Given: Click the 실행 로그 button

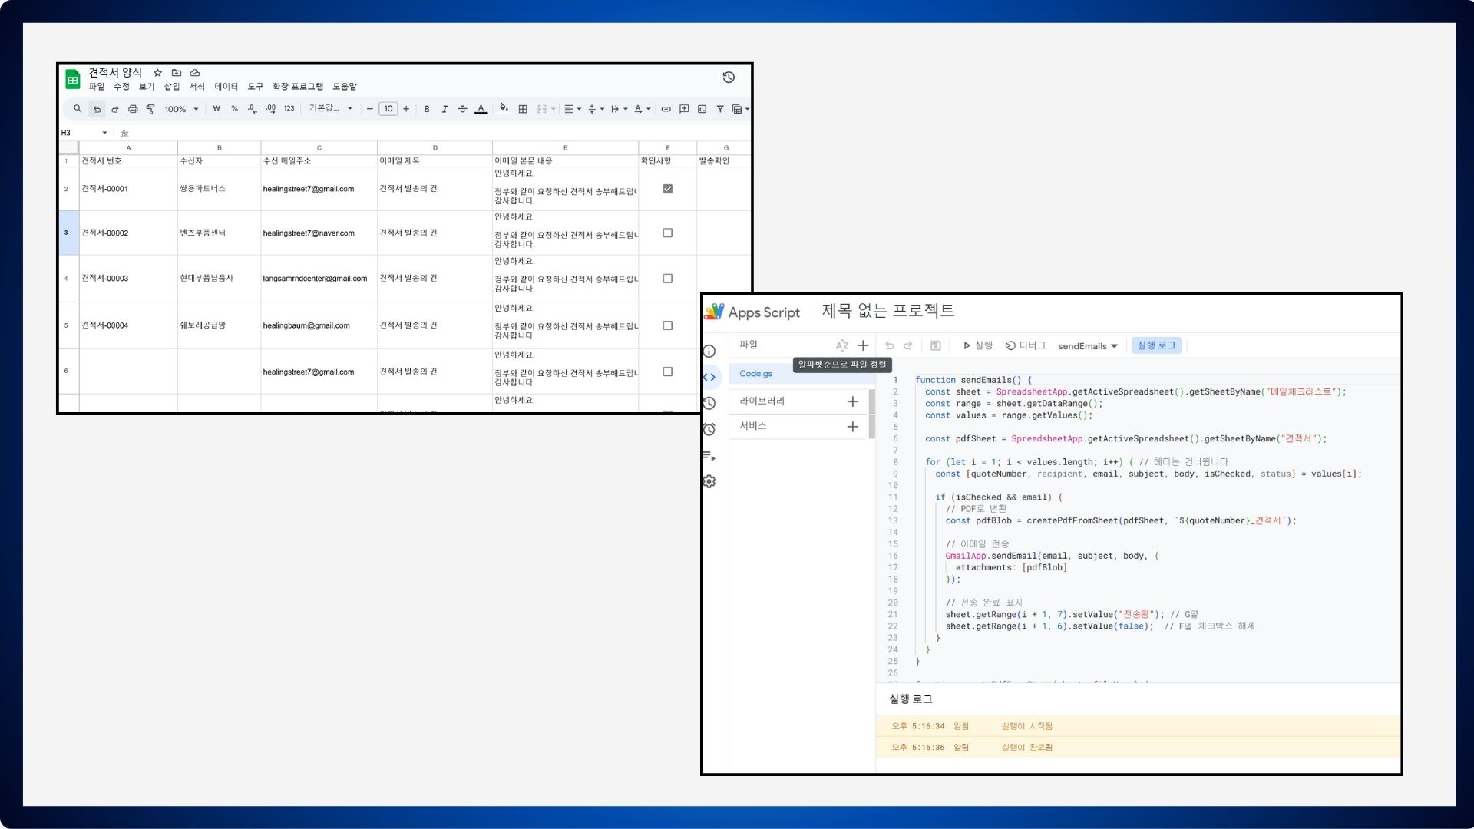Looking at the screenshot, I should click(1156, 345).
